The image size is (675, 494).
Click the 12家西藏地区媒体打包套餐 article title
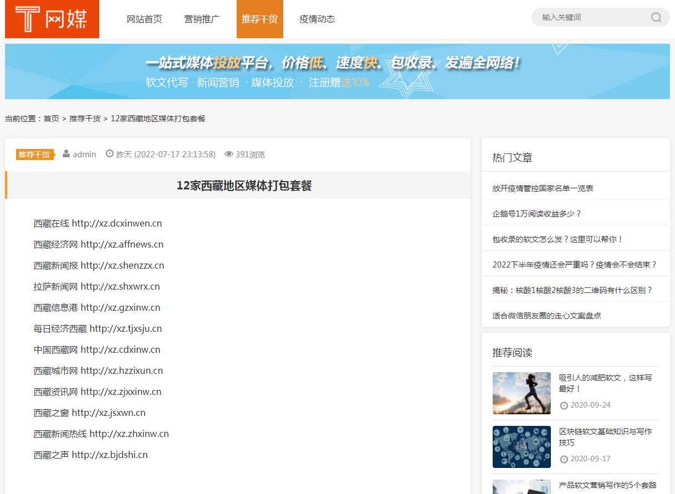[x=244, y=186]
